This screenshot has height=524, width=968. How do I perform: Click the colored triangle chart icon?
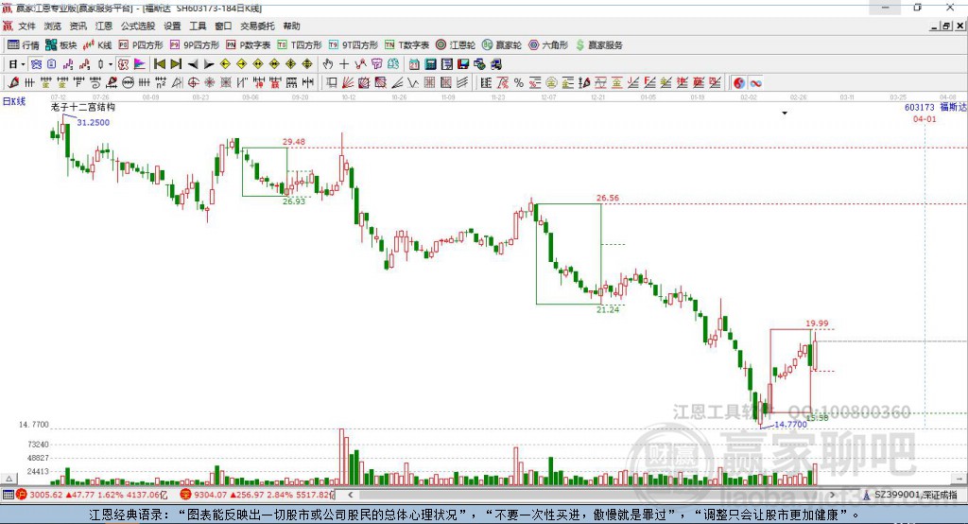pos(140,64)
